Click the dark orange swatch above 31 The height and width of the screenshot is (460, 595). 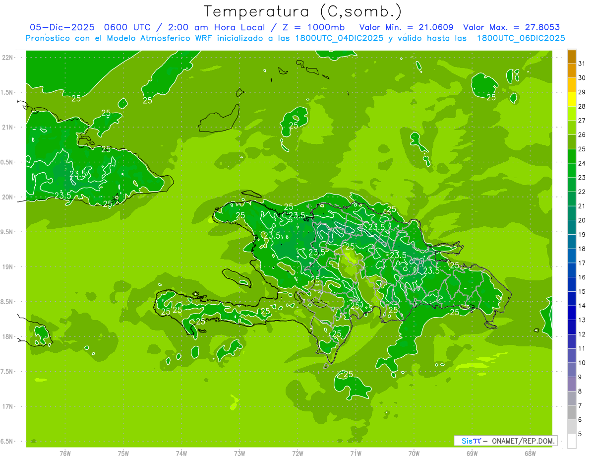572,57
